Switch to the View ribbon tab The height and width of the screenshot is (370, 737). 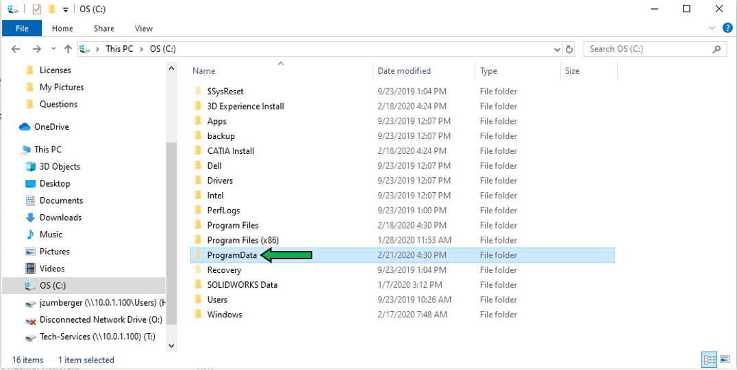144,29
